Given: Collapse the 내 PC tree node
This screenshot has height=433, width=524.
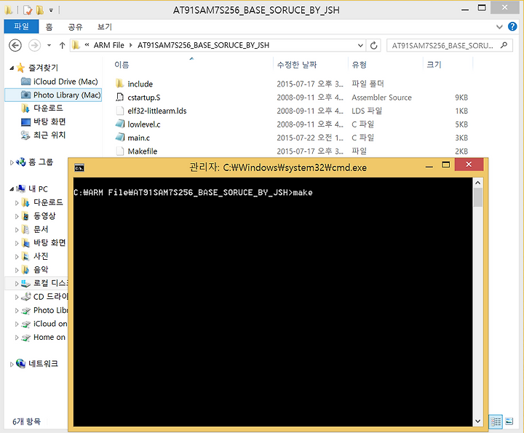Looking at the screenshot, I should tap(12, 189).
